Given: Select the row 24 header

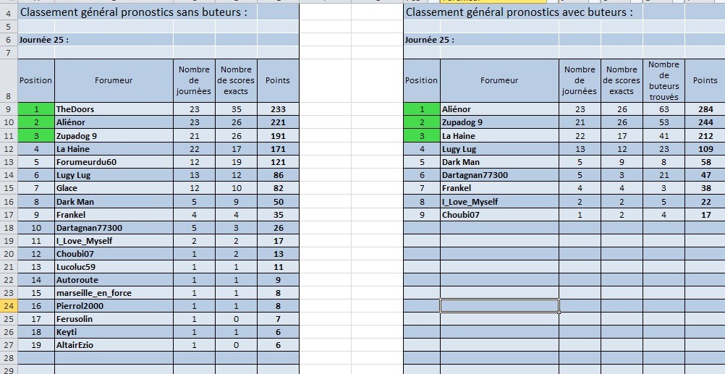Looking at the screenshot, I should pyautogui.click(x=8, y=306).
